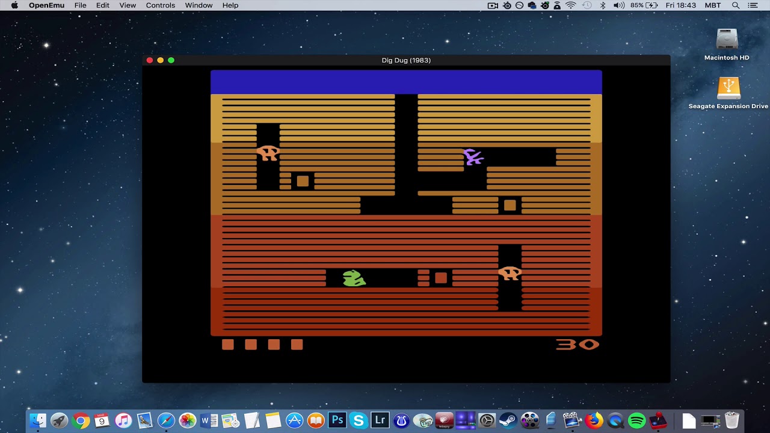
Task: Open Finder from the Dock
Action: (38, 420)
